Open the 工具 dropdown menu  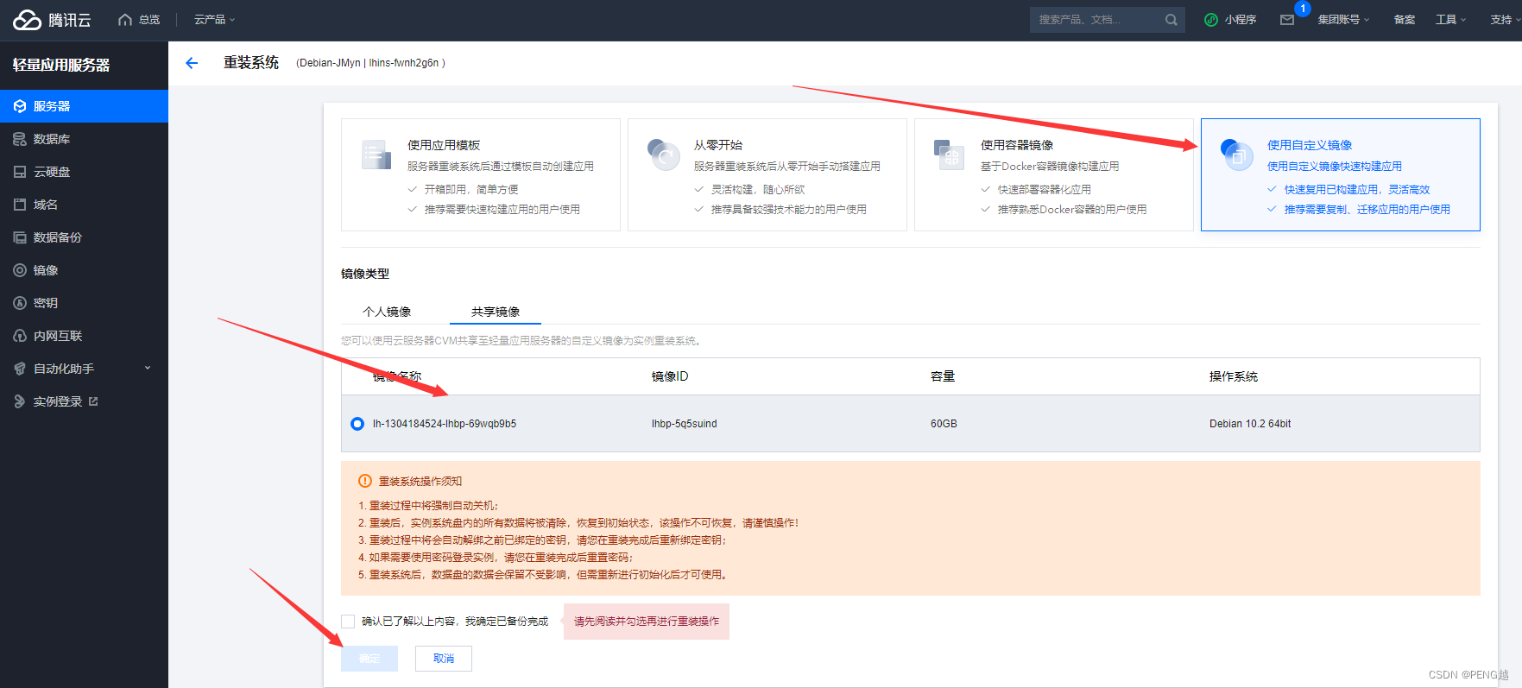[1450, 20]
